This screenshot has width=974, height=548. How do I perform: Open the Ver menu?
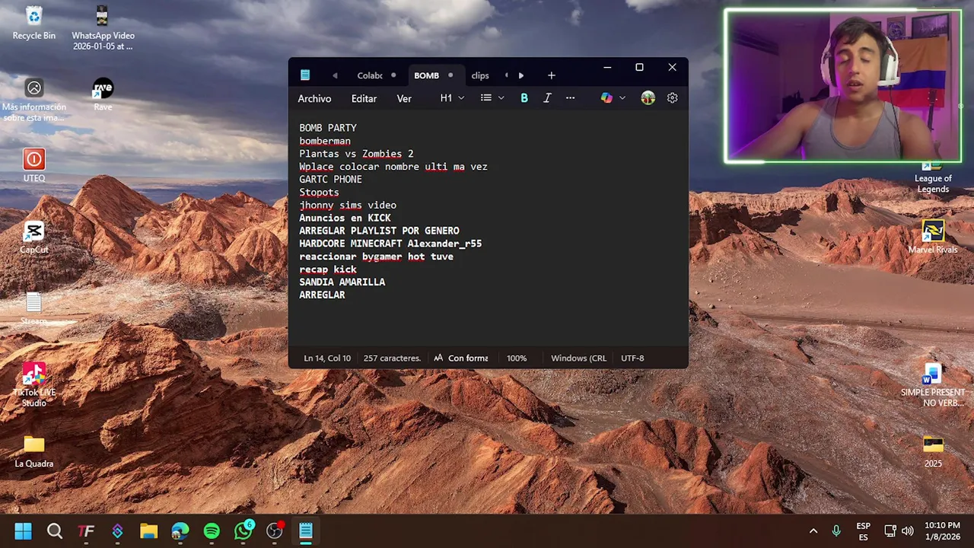[x=404, y=98]
